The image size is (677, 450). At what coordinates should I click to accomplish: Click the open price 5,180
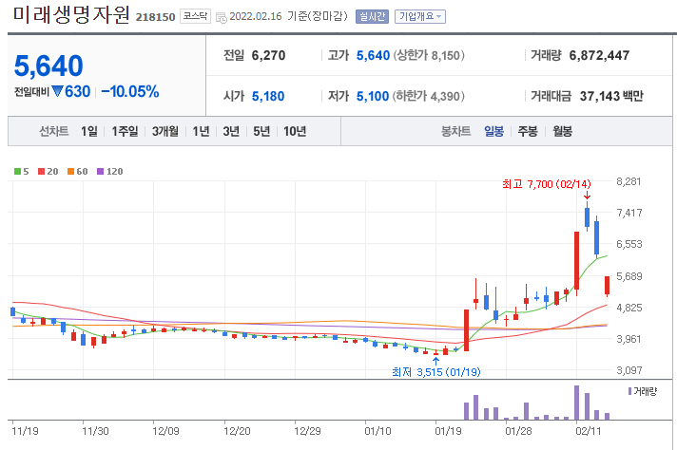click(268, 96)
